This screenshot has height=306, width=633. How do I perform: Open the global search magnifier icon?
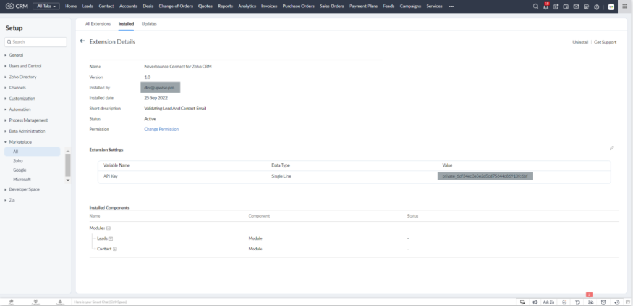point(536,6)
